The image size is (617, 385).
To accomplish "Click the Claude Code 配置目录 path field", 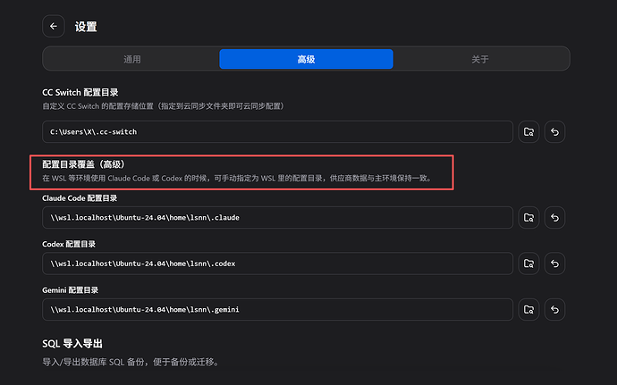I will coord(277,217).
